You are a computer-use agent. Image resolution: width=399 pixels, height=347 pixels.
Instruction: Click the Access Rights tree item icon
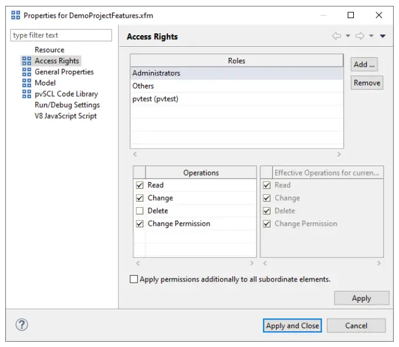coord(26,61)
